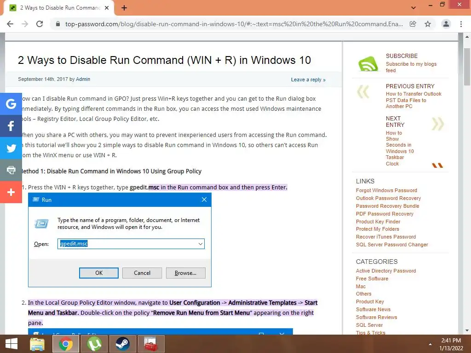471x353 pixels.
Task: Open the clock showing 2:41 PM
Action: click(x=451, y=341)
